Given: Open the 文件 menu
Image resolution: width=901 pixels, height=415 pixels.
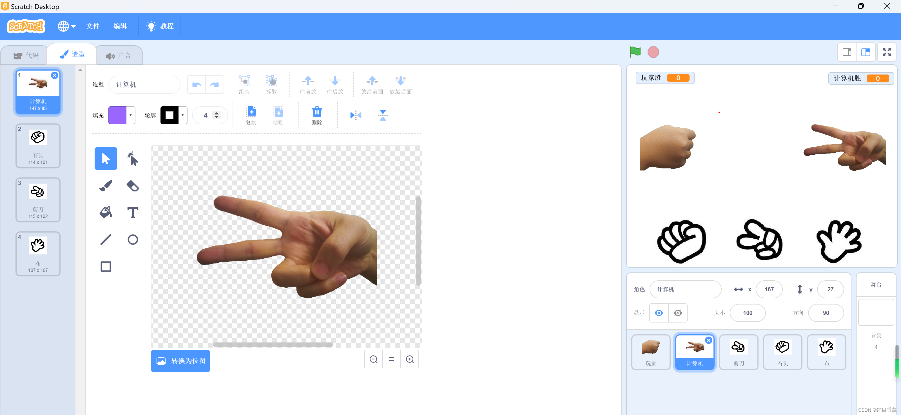Looking at the screenshot, I should coord(93,26).
